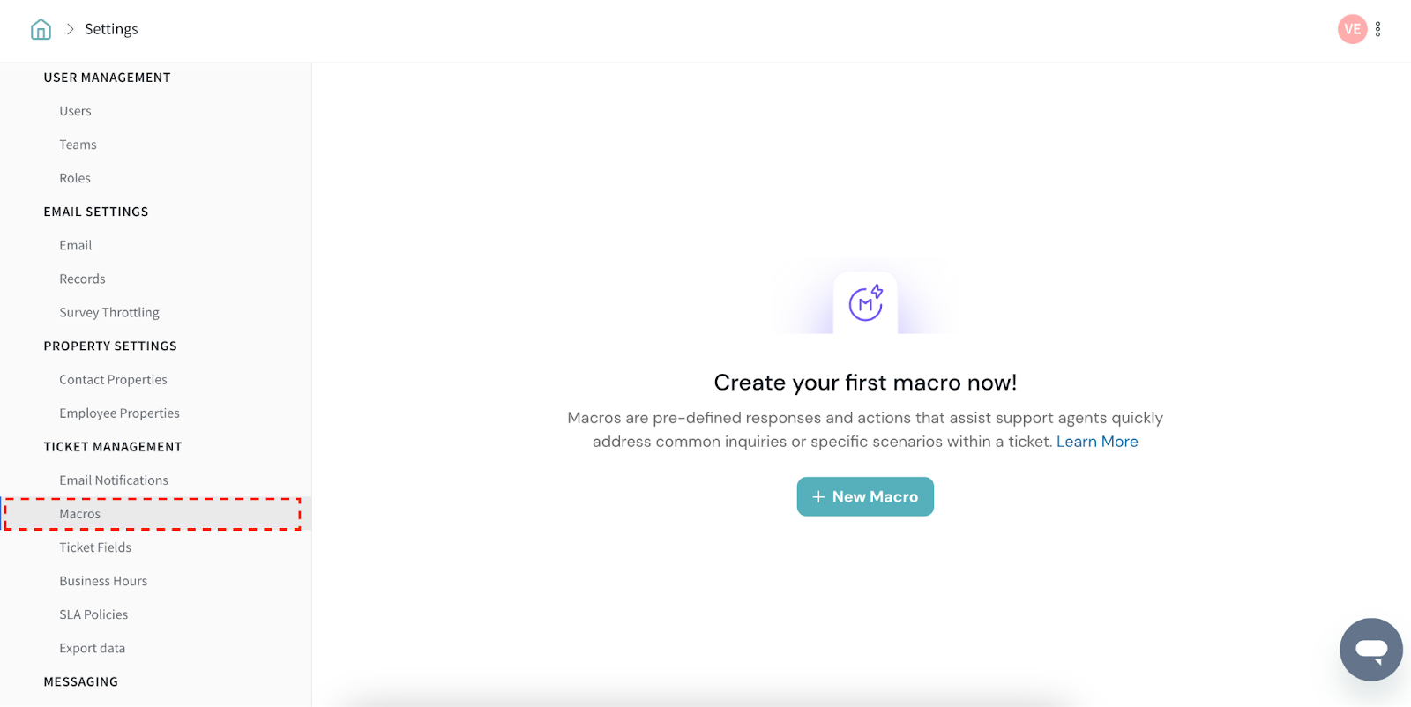
Task: Open Email Notifications settings
Action: pyautogui.click(x=114, y=480)
